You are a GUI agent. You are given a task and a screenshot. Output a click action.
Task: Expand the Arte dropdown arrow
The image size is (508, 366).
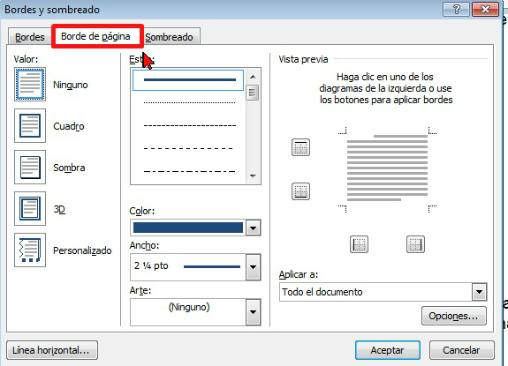(x=253, y=312)
